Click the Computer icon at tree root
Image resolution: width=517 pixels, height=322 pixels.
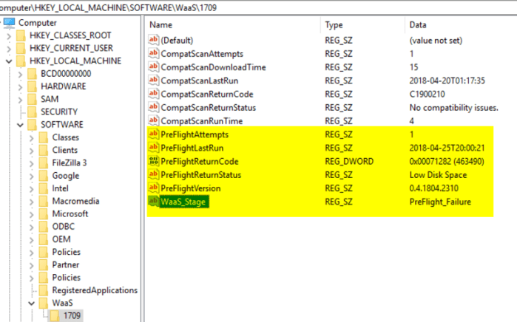pos(10,22)
